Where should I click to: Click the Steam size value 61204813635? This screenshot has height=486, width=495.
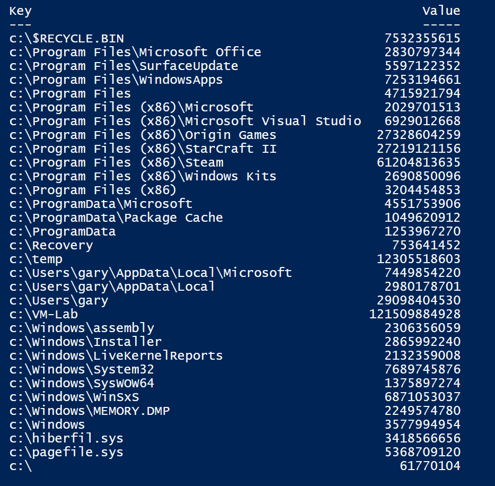pyautogui.click(x=418, y=162)
